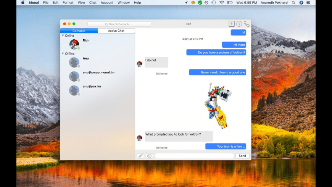Open Spotlight search in menu bar
Viewport: 332px width, 187px height.
pos(293,3)
